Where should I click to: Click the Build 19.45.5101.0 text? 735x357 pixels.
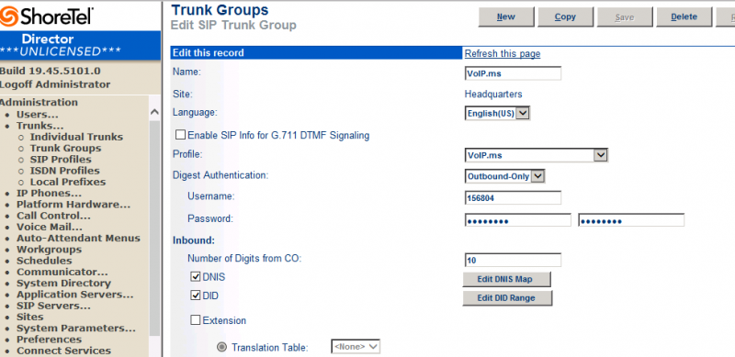[51, 72]
